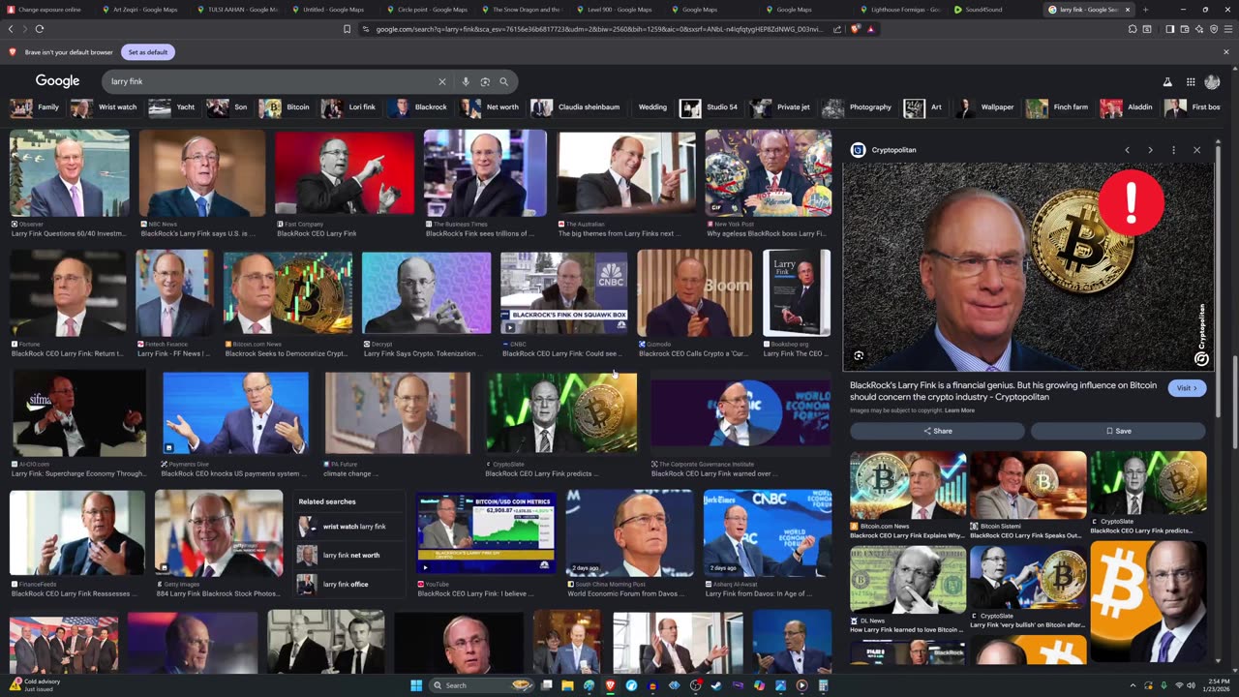Image resolution: width=1239 pixels, height=697 pixels.
Task: Click in the larry fink search field
Action: pos(271,81)
